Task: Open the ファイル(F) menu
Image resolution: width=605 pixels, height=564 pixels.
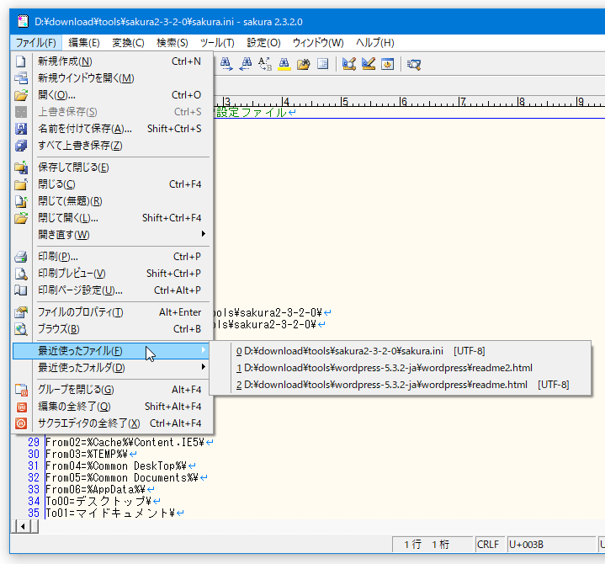Action: pyautogui.click(x=36, y=42)
